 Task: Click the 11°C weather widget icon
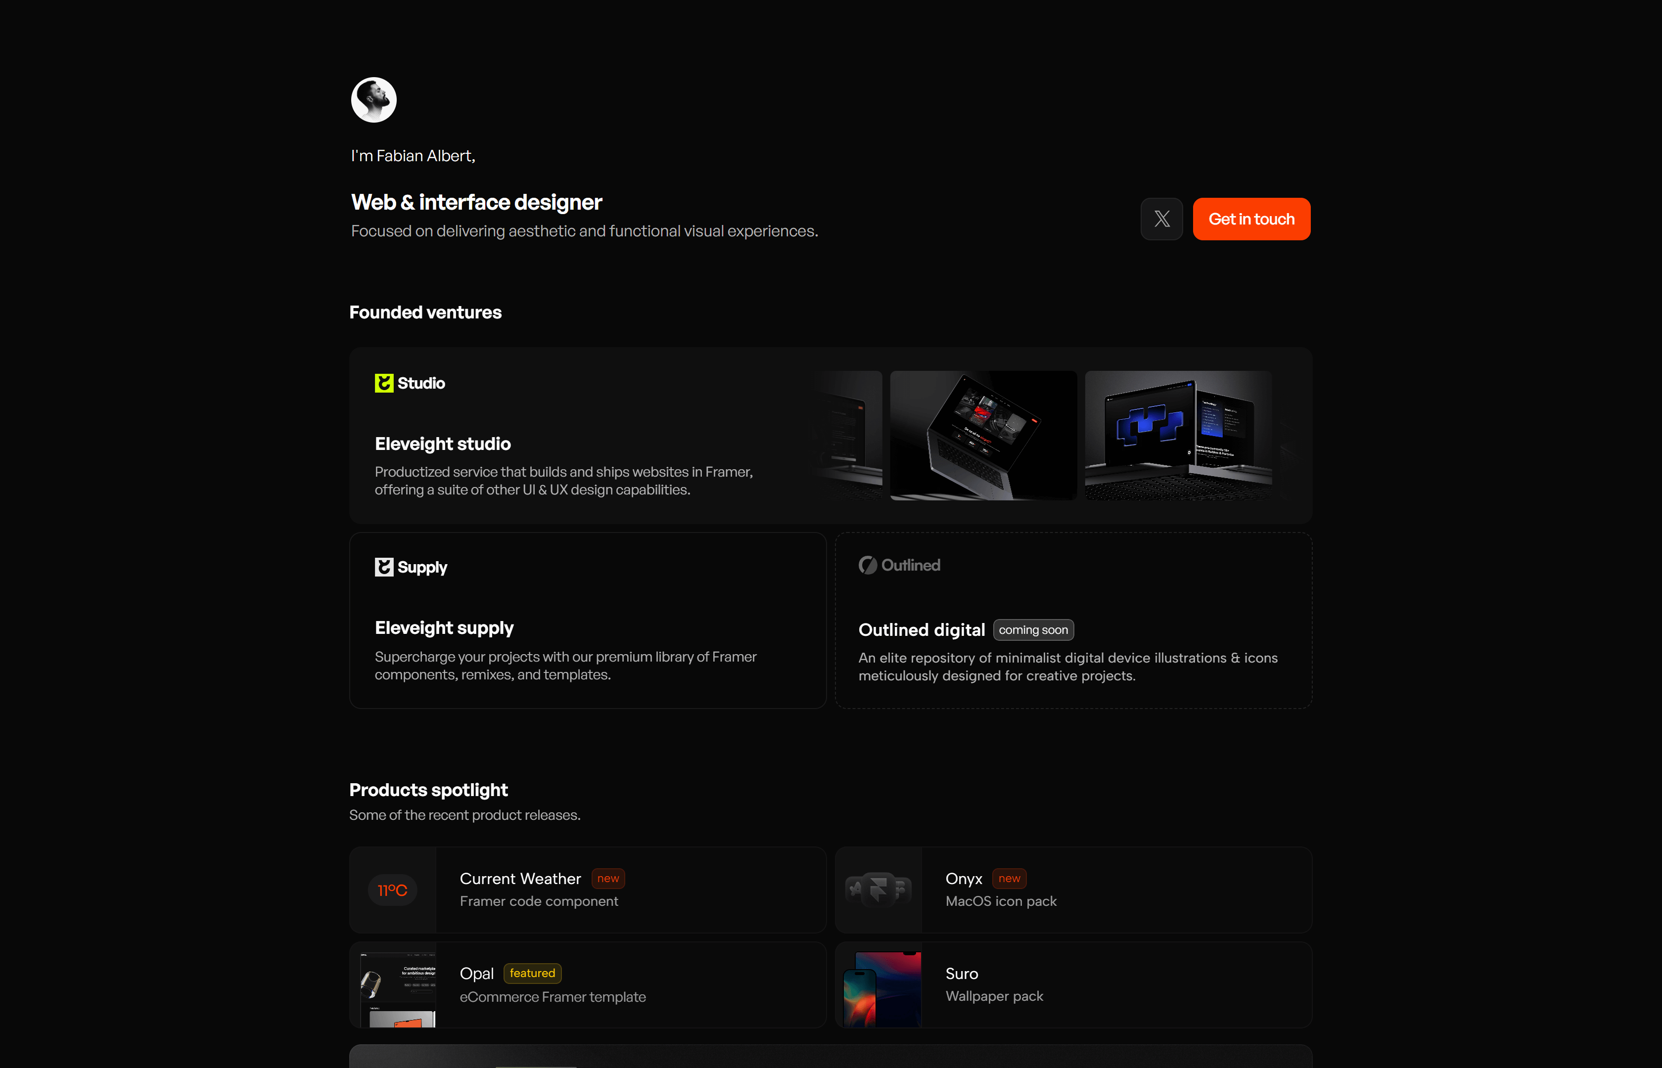tap(393, 890)
